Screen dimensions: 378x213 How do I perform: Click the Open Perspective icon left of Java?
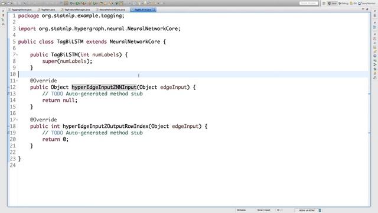(324, 4)
